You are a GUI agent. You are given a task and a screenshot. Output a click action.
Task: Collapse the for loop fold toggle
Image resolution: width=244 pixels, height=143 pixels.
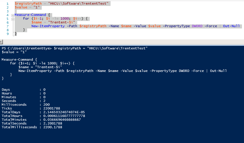pos(12,19)
